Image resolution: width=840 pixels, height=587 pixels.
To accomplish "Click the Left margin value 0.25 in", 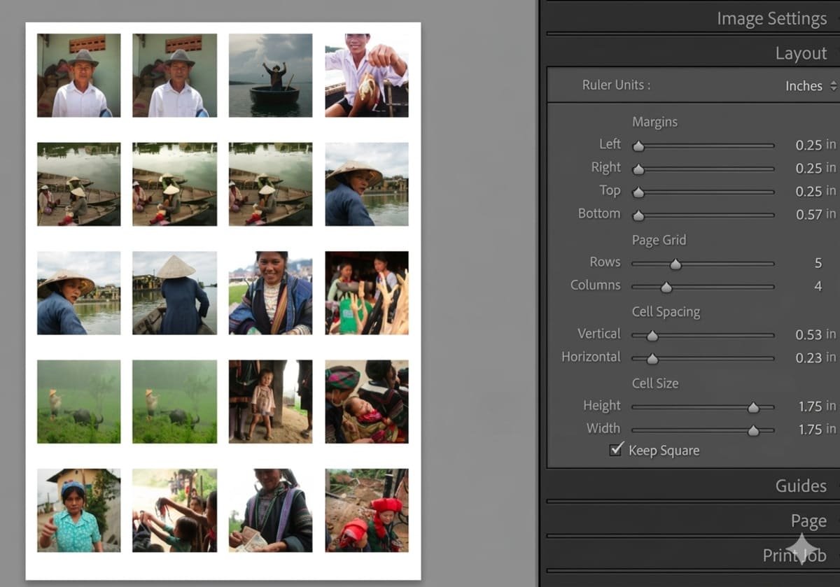I will tap(815, 145).
